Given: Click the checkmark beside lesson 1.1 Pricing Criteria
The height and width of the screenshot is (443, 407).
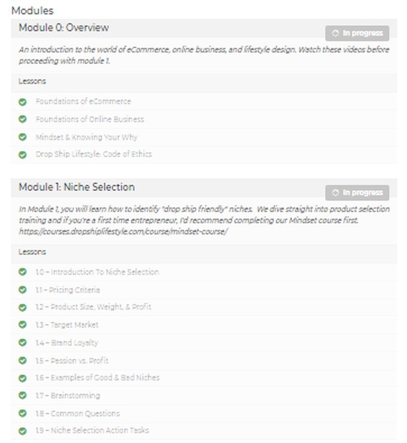Looking at the screenshot, I should 22,290.
